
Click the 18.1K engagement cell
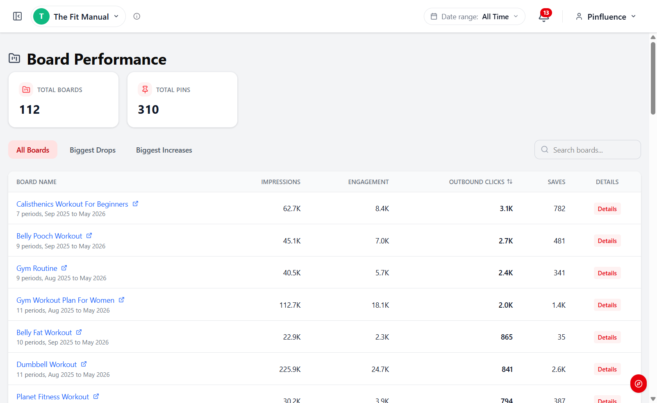click(x=380, y=305)
